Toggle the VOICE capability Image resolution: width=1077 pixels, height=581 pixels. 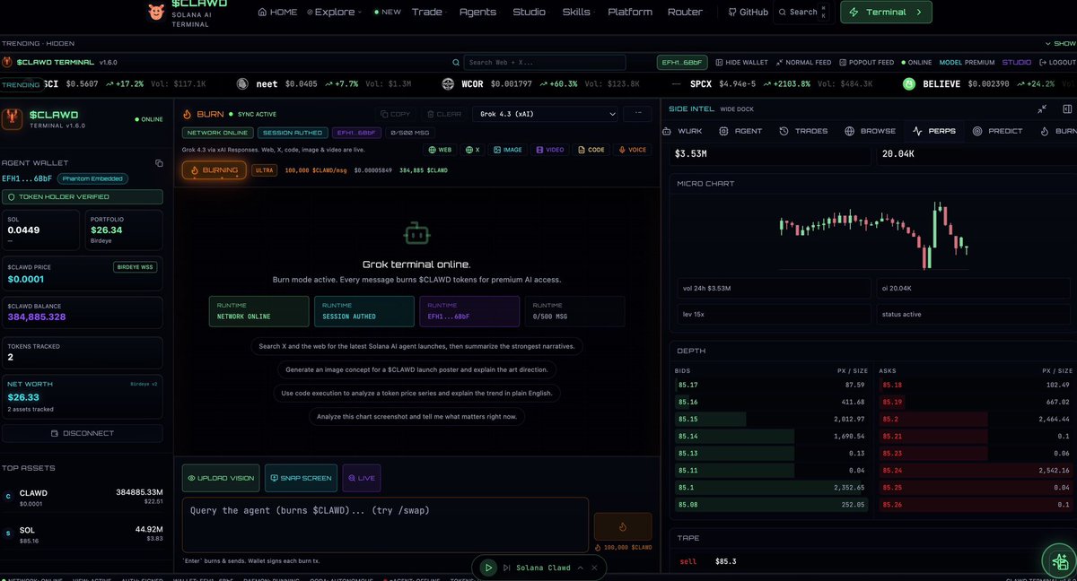click(x=633, y=150)
